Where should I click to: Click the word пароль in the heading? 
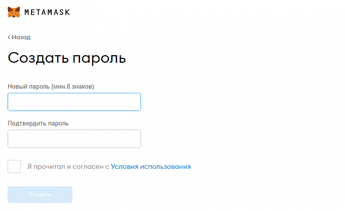[99, 58]
